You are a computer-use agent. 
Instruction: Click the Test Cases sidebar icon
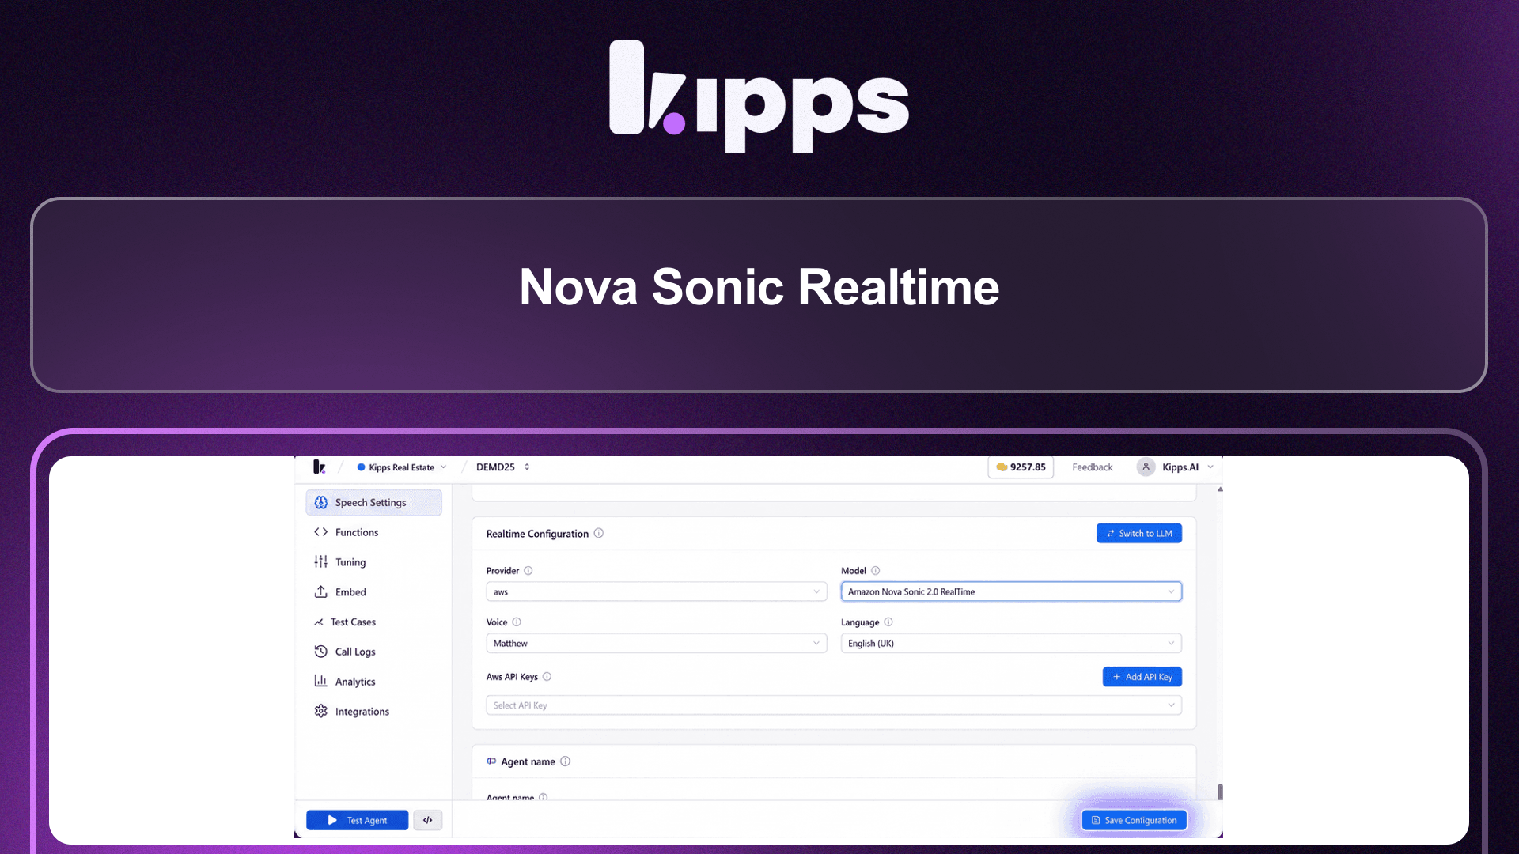(319, 622)
